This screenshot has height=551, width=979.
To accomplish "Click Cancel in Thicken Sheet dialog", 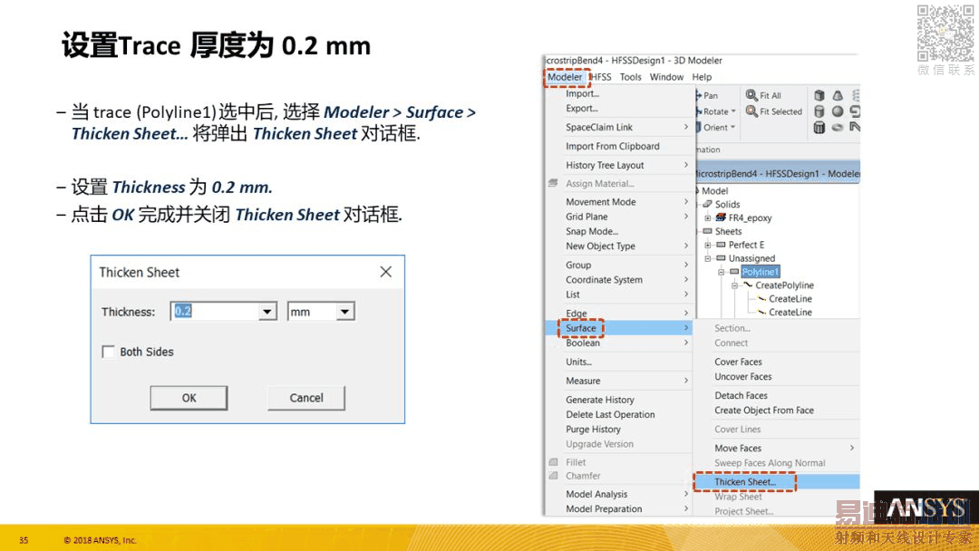I will point(306,398).
